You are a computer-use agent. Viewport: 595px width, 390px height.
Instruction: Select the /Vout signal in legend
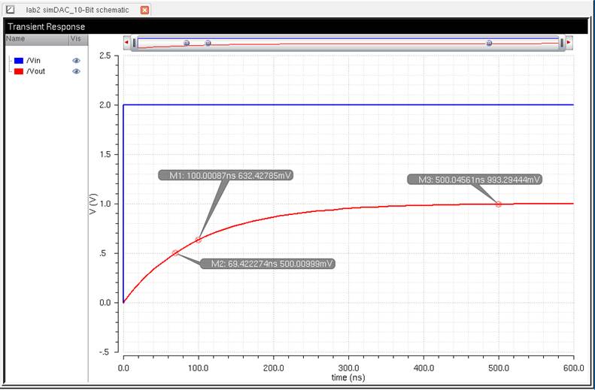click(37, 71)
